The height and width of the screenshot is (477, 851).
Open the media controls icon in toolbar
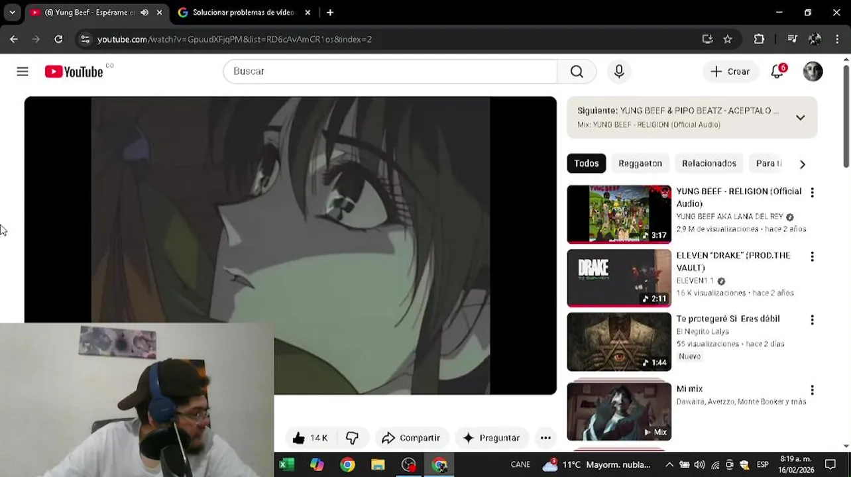tap(792, 39)
